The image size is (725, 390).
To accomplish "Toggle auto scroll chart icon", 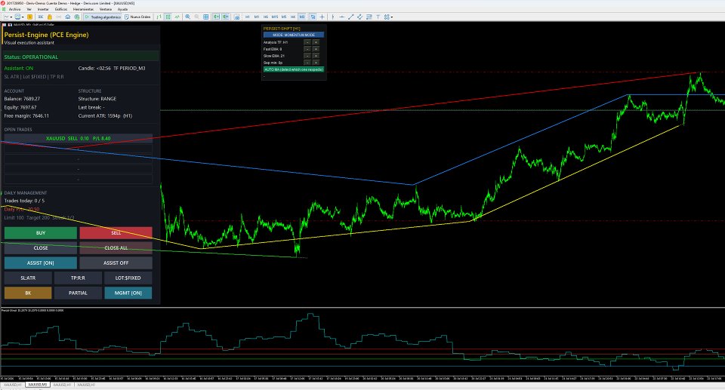I will point(217,17).
